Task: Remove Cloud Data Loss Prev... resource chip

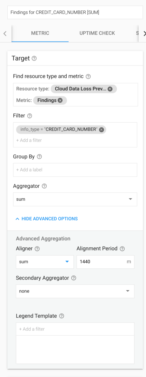Action: [x=110, y=89]
